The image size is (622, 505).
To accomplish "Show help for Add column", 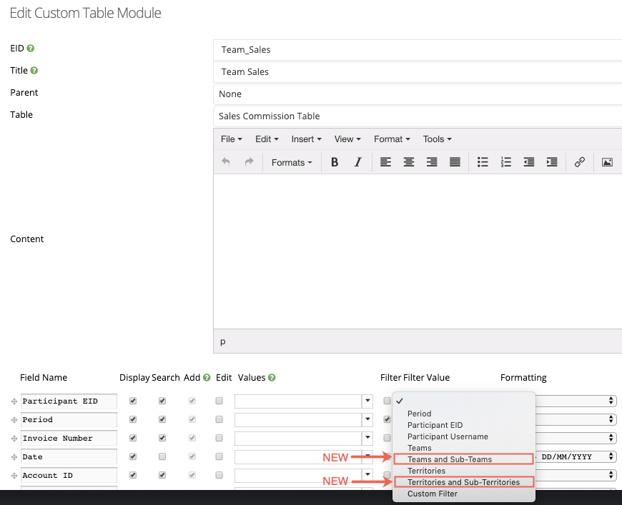I will [x=207, y=378].
